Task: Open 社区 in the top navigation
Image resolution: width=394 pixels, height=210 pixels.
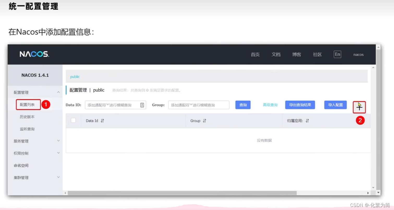Action: pos(317,54)
